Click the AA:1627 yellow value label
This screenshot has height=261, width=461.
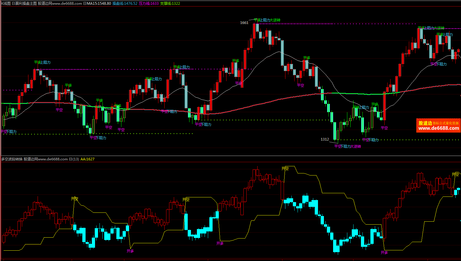[87, 159]
